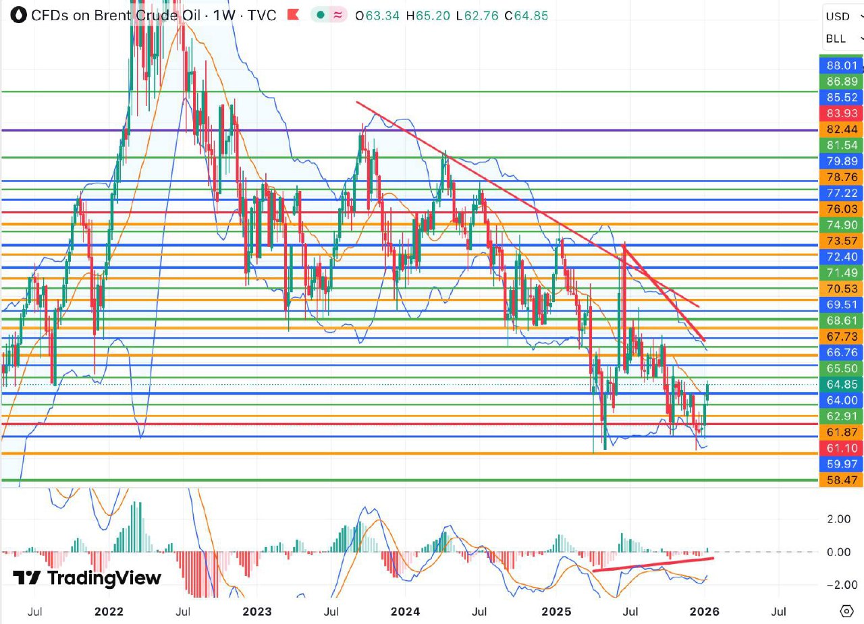This screenshot has width=864, height=624.
Task: Click the 2026 label on time axis
Action: click(705, 612)
